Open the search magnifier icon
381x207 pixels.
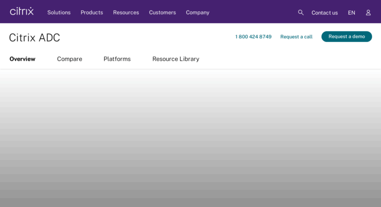click(x=301, y=12)
